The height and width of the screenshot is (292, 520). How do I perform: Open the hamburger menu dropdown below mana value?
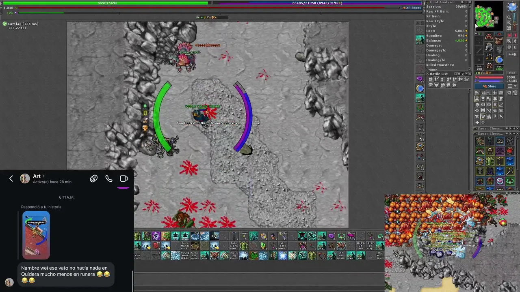point(512,86)
